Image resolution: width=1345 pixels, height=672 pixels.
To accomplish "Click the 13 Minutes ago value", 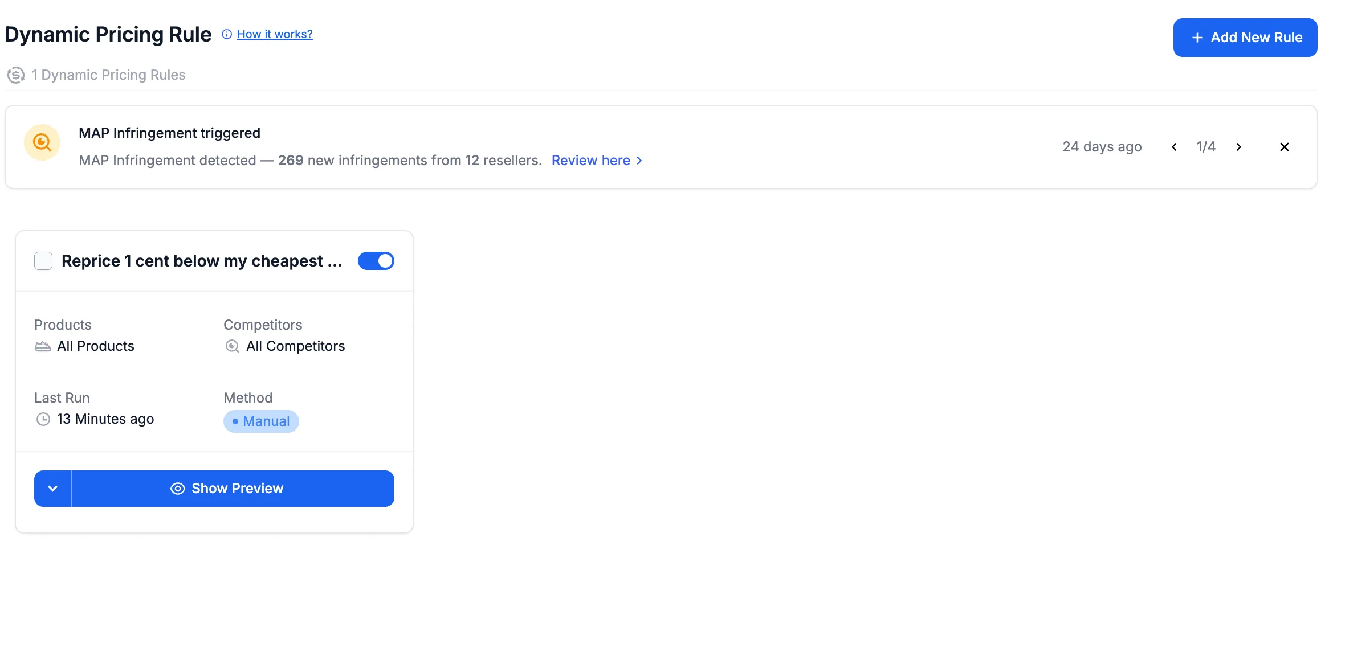I will point(105,419).
